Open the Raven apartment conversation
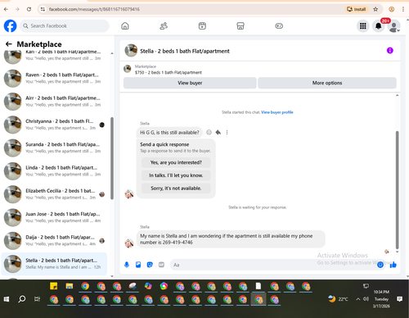The height and width of the screenshot is (318, 409). 55,78
